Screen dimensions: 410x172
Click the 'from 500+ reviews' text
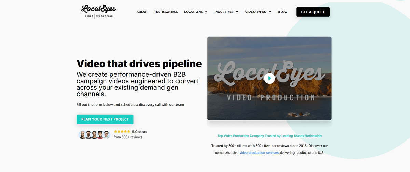click(x=128, y=137)
